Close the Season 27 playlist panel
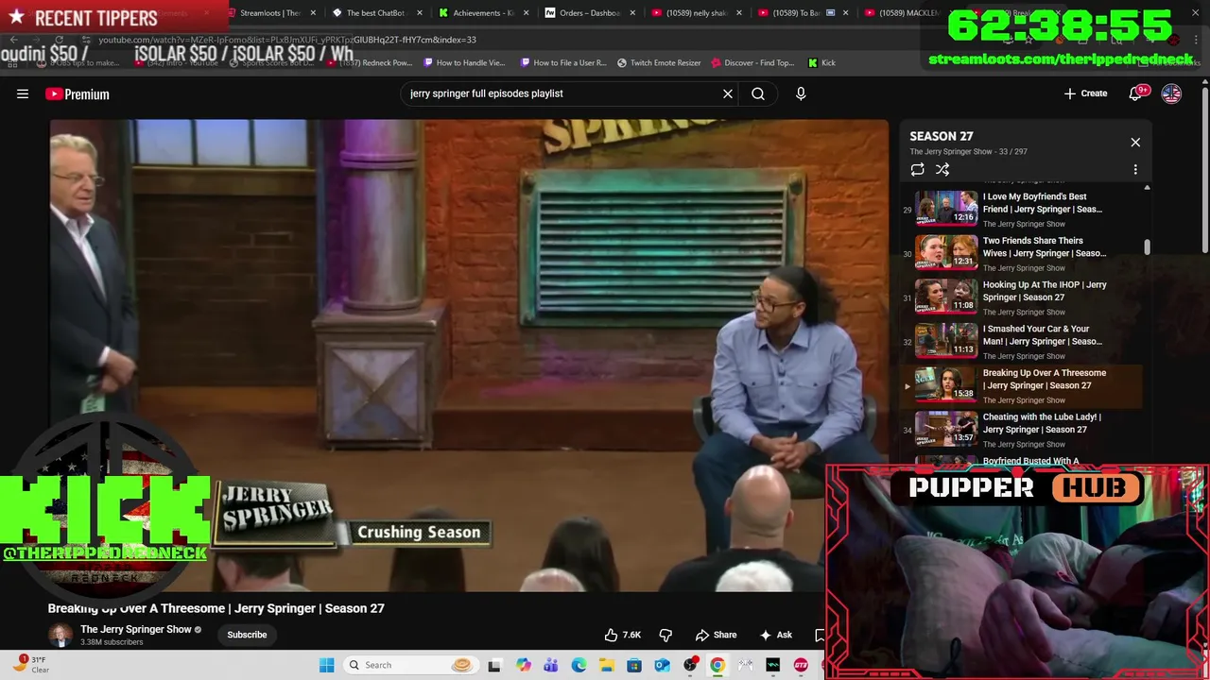This screenshot has height=680, width=1210. point(1135,143)
